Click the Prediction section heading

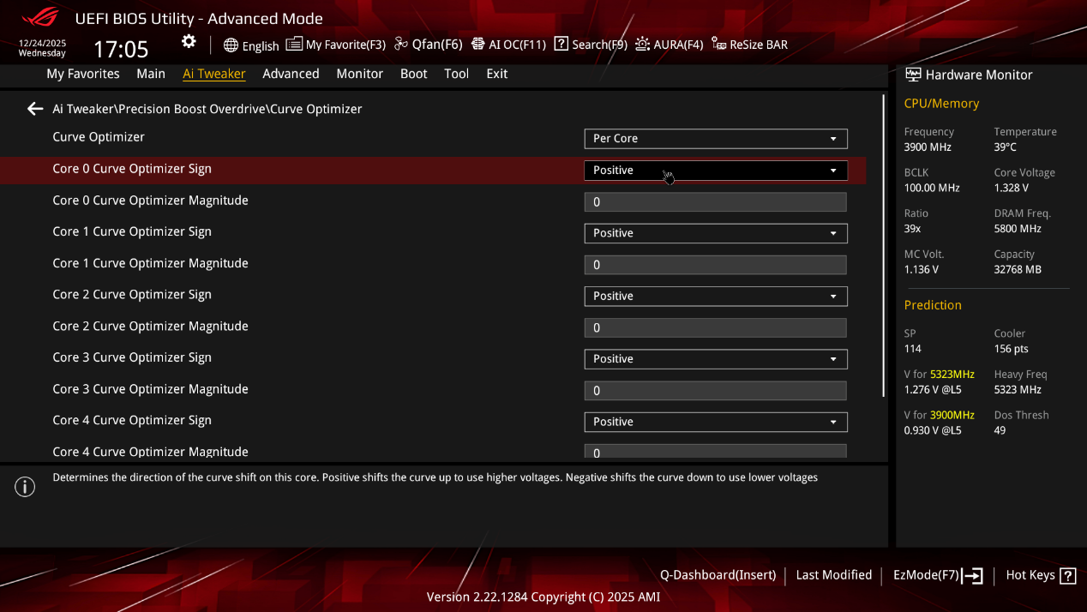click(933, 305)
